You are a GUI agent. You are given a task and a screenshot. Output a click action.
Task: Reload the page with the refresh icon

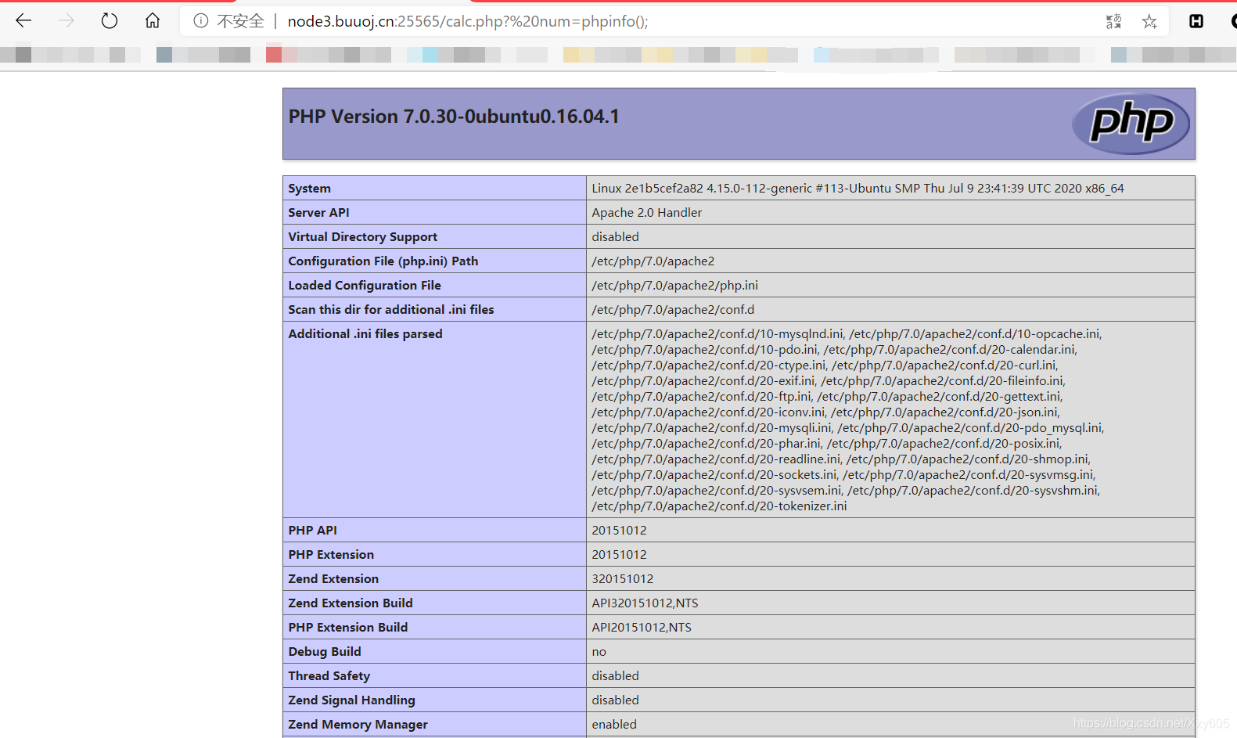pyautogui.click(x=110, y=21)
